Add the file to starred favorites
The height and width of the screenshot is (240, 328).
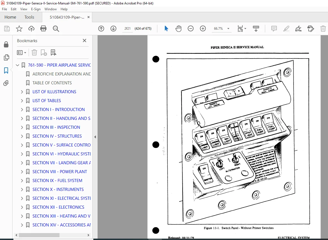(x=19, y=29)
